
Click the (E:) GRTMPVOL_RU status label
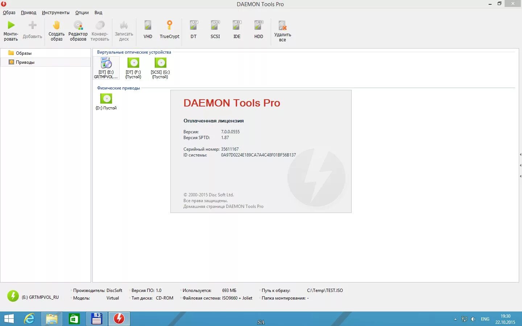click(40, 297)
